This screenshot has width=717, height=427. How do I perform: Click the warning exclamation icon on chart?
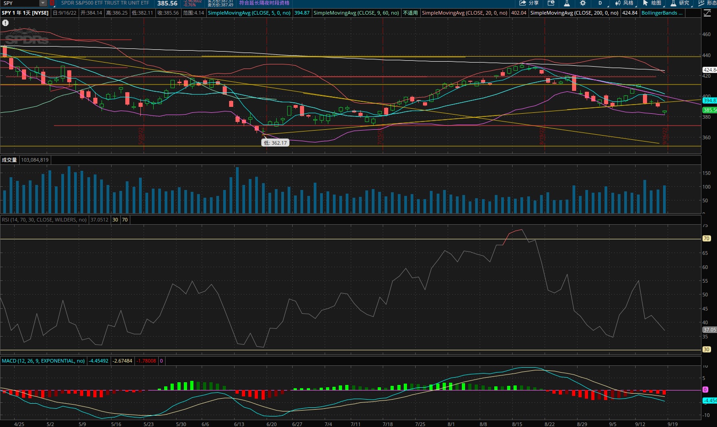pos(5,22)
